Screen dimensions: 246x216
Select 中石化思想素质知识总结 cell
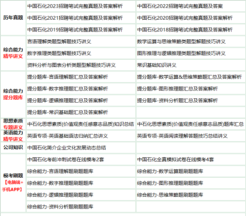81,124
